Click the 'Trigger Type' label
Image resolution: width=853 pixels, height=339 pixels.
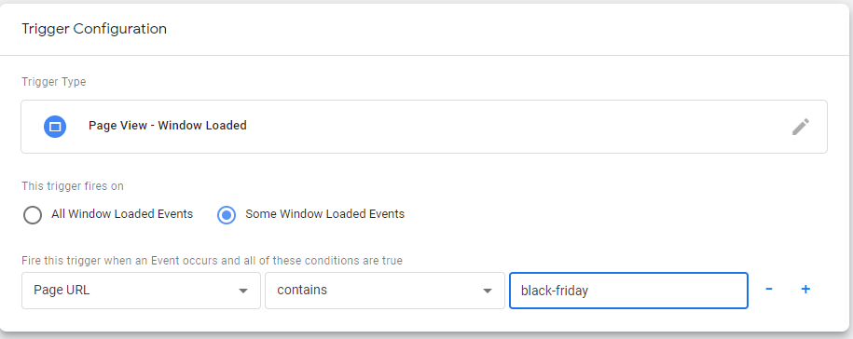point(54,82)
